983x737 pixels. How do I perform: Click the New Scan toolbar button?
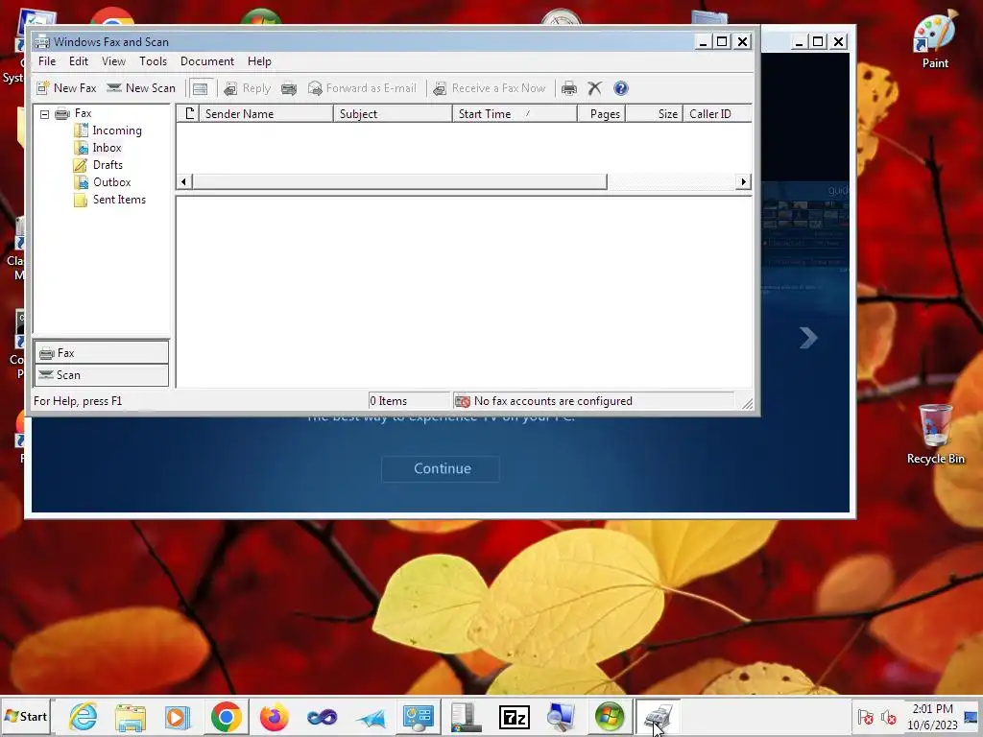point(141,88)
